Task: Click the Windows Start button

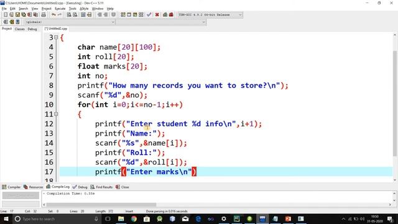Action: tap(6, 219)
